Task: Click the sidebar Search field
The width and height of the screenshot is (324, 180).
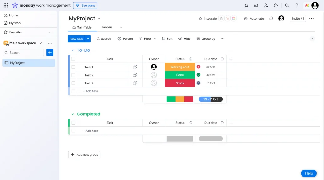Action: click(x=24, y=53)
